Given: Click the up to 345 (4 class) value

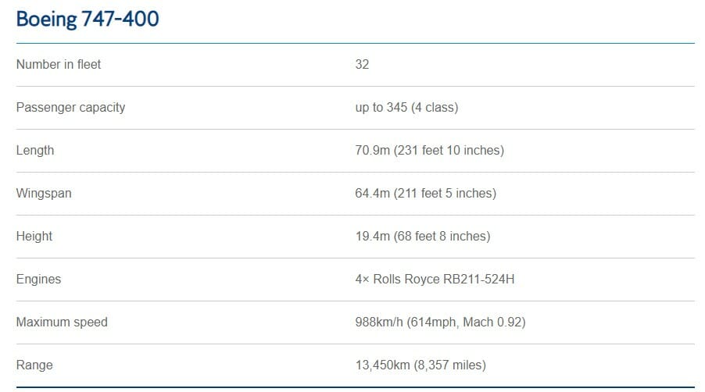Looking at the screenshot, I should (406, 108).
